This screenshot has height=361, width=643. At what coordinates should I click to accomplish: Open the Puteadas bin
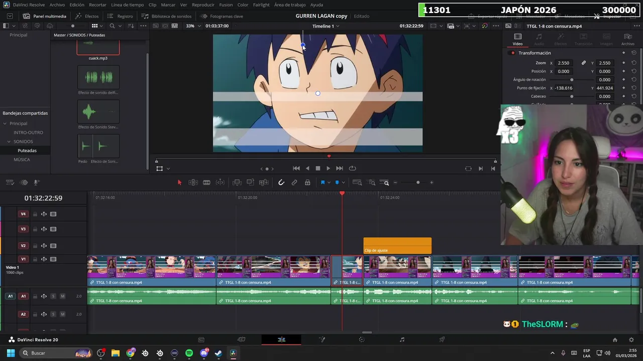tap(27, 150)
